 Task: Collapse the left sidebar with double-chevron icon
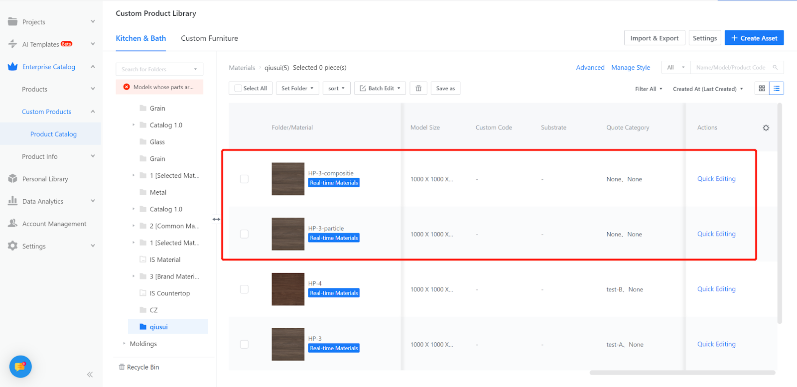pos(90,375)
